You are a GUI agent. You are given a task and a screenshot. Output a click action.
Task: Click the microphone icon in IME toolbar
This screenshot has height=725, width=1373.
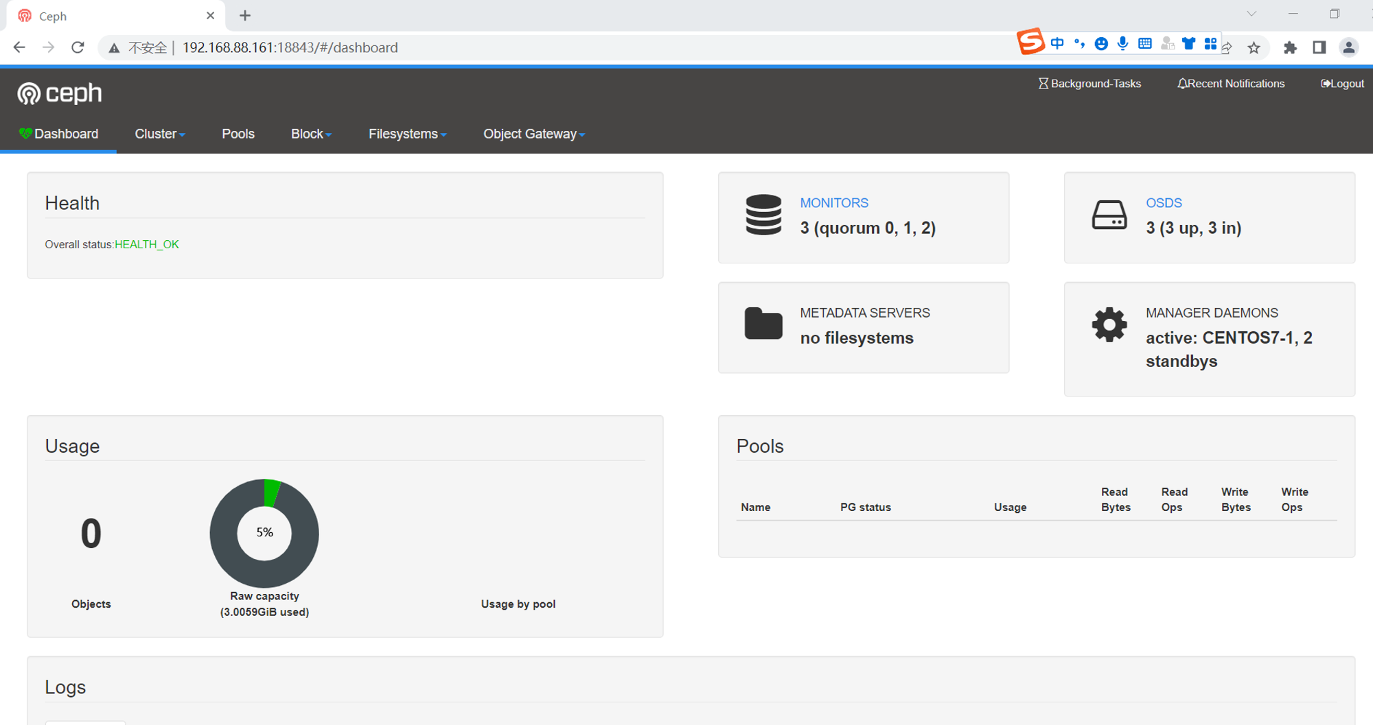pyautogui.click(x=1122, y=44)
